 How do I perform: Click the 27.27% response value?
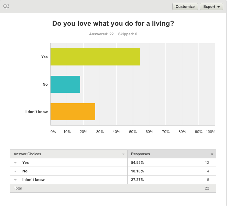click(x=137, y=180)
